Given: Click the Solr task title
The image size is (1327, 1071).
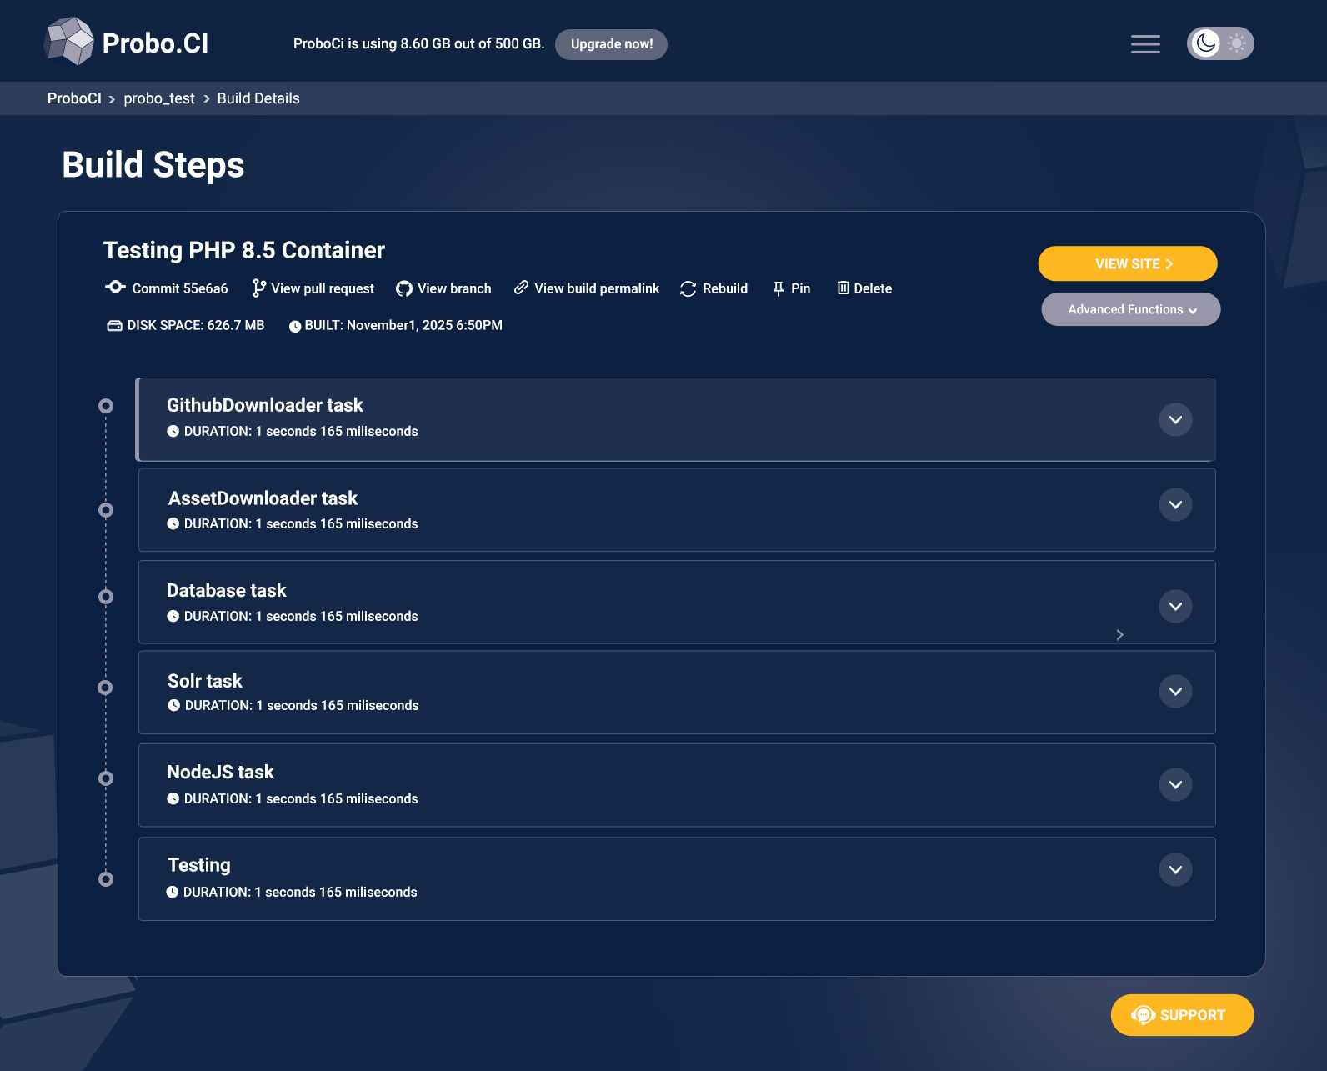Looking at the screenshot, I should (x=205, y=681).
